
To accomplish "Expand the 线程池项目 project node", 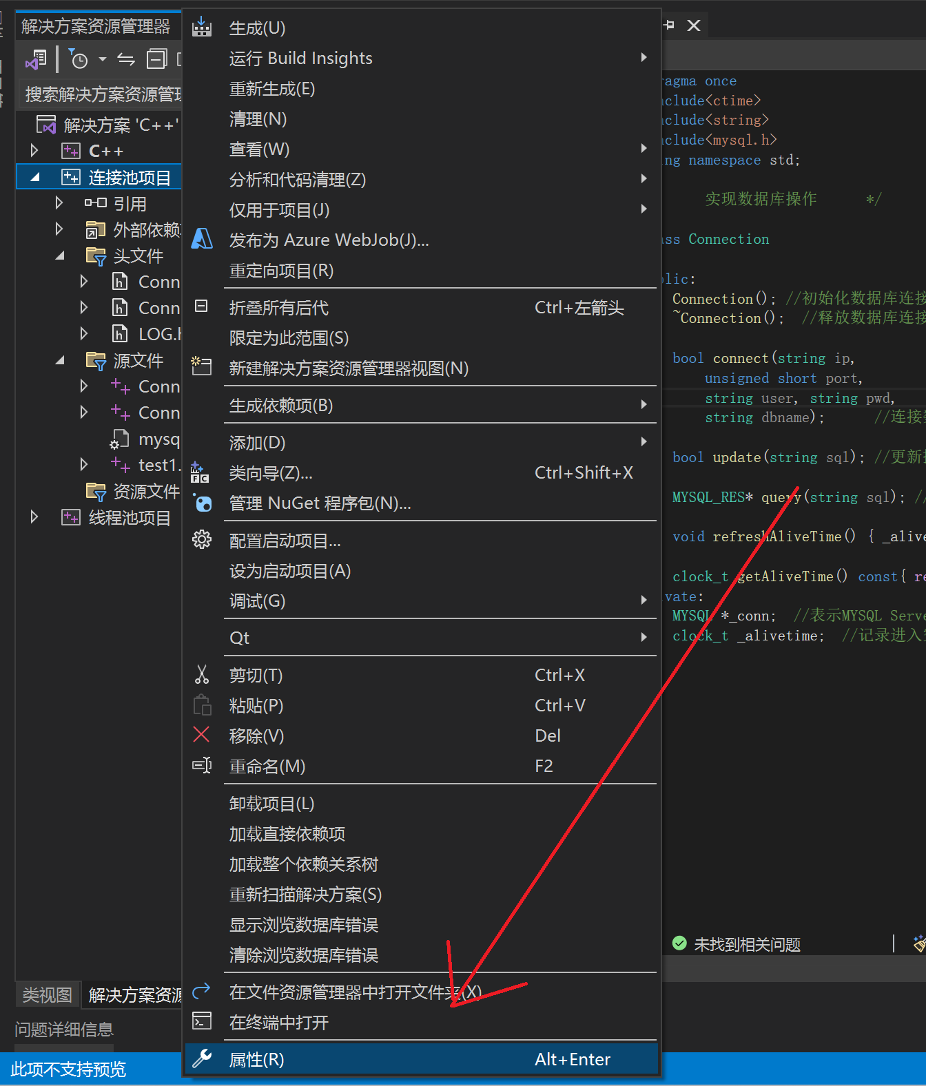I will pos(34,516).
